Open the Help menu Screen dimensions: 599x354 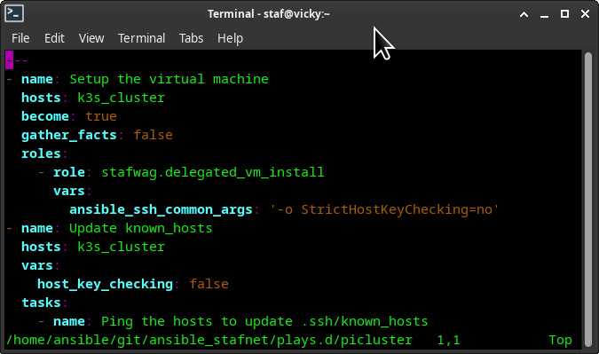230,38
